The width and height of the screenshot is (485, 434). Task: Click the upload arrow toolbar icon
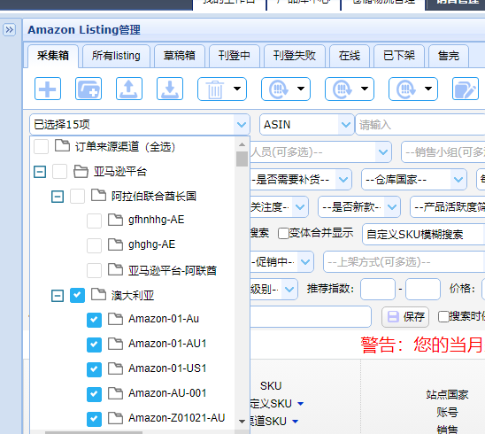pos(129,89)
